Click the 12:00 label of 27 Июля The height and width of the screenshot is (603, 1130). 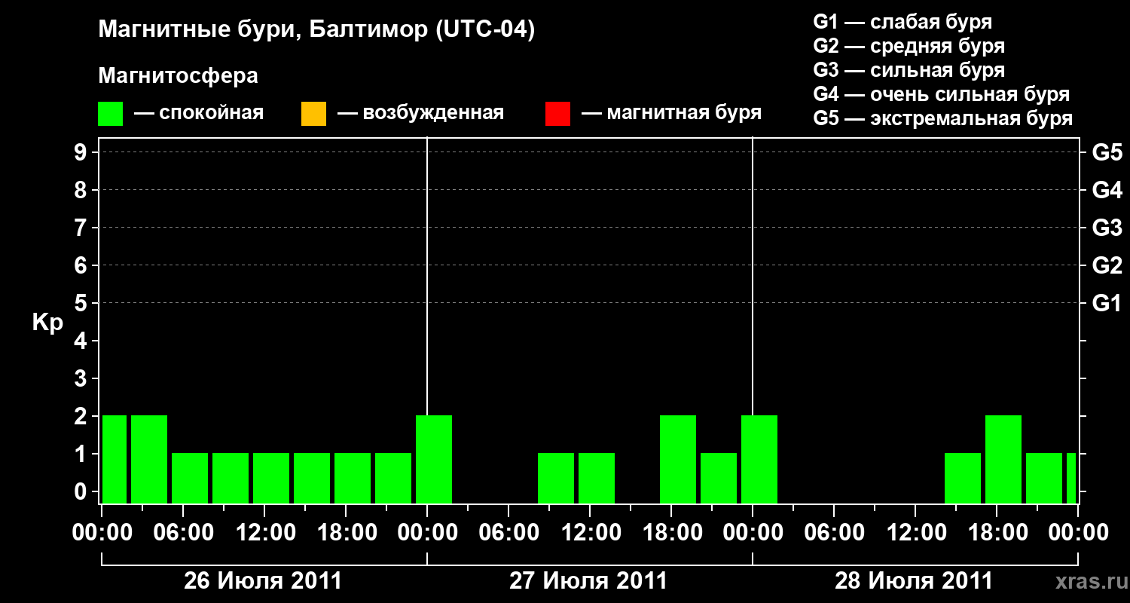pos(590,533)
